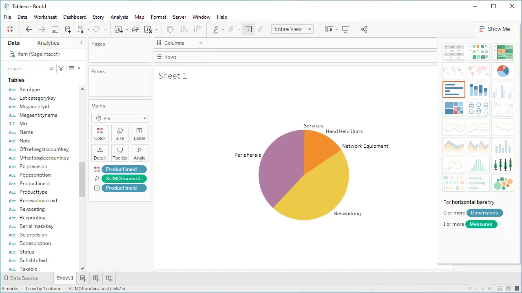The image size is (522, 293).
Task: Select the Label button on Marks card
Action: coord(139,133)
